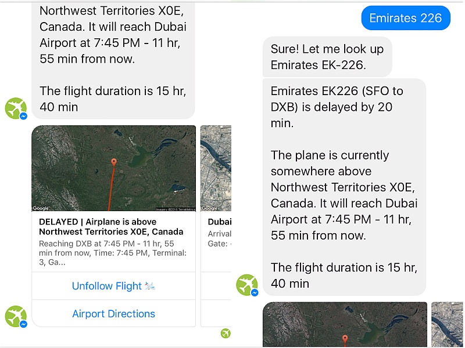
Task: Click the red location pin on left map
Action: (113, 162)
